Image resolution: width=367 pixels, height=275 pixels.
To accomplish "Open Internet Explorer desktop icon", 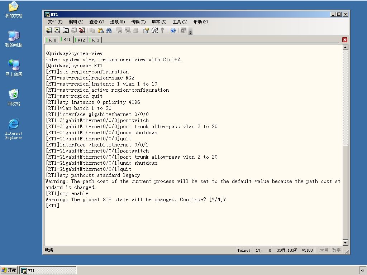I will 14,129.
